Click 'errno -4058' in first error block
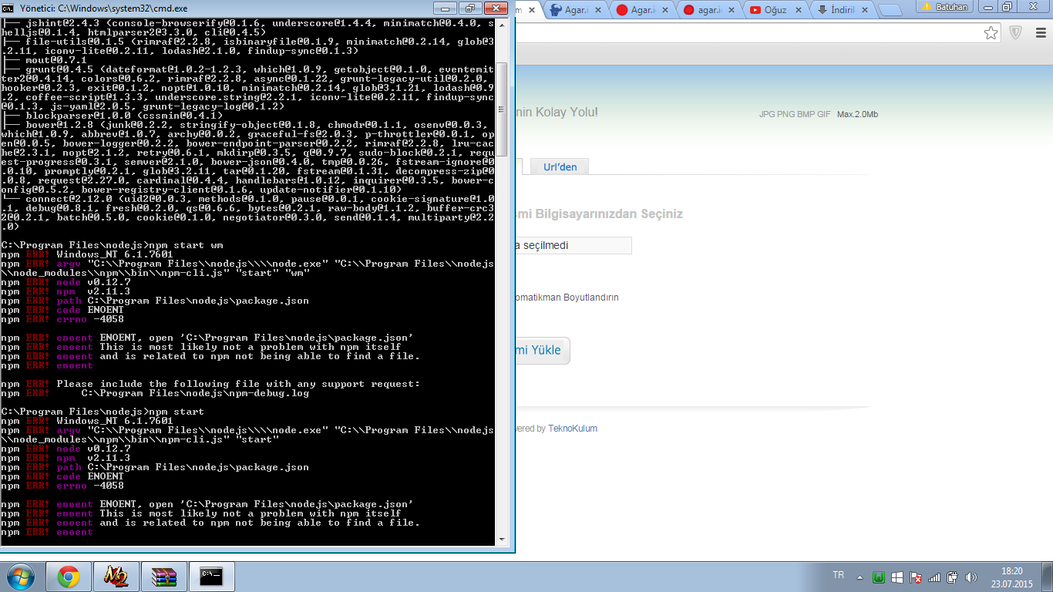The height and width of the screenshot is (592, 1053). (x=90, y=319)
